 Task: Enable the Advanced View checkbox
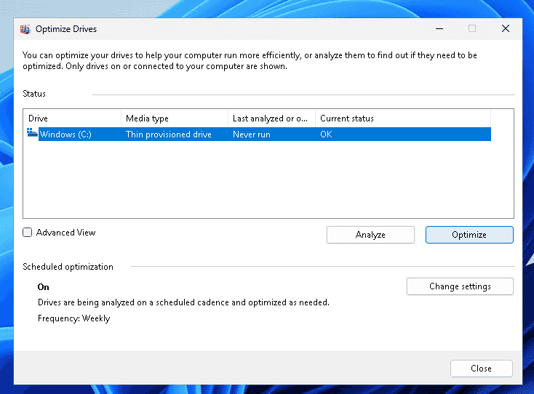tap(28, 233)
